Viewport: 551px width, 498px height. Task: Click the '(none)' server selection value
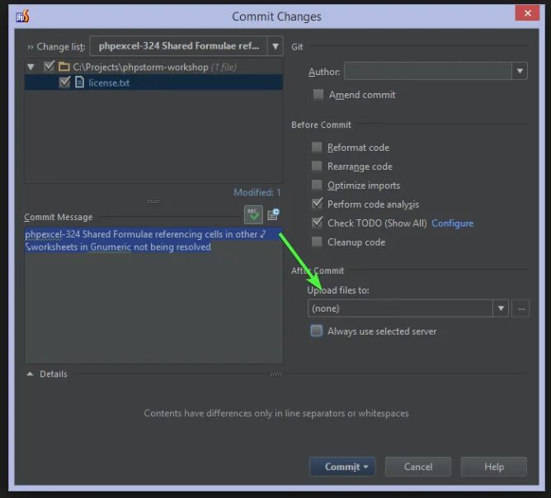coord(326,308)
